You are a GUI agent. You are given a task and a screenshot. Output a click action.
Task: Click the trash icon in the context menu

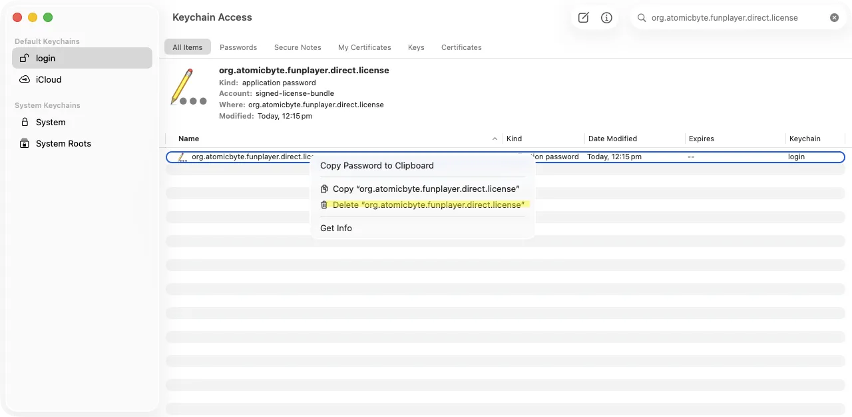point(324,205)
